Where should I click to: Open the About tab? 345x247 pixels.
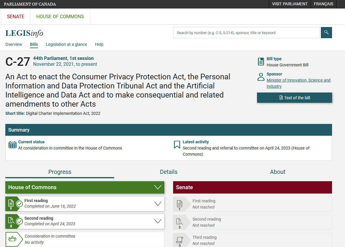click(x=278, y=172)
